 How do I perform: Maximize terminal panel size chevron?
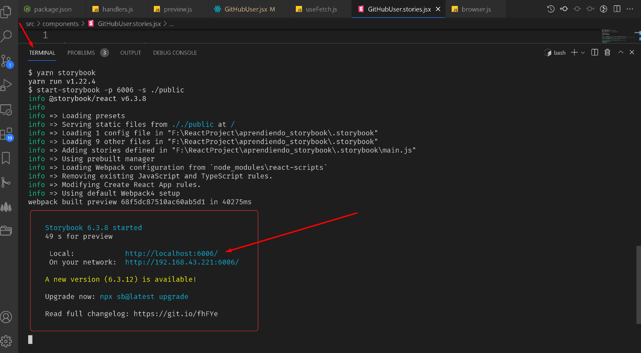click(x=621, y=53)
